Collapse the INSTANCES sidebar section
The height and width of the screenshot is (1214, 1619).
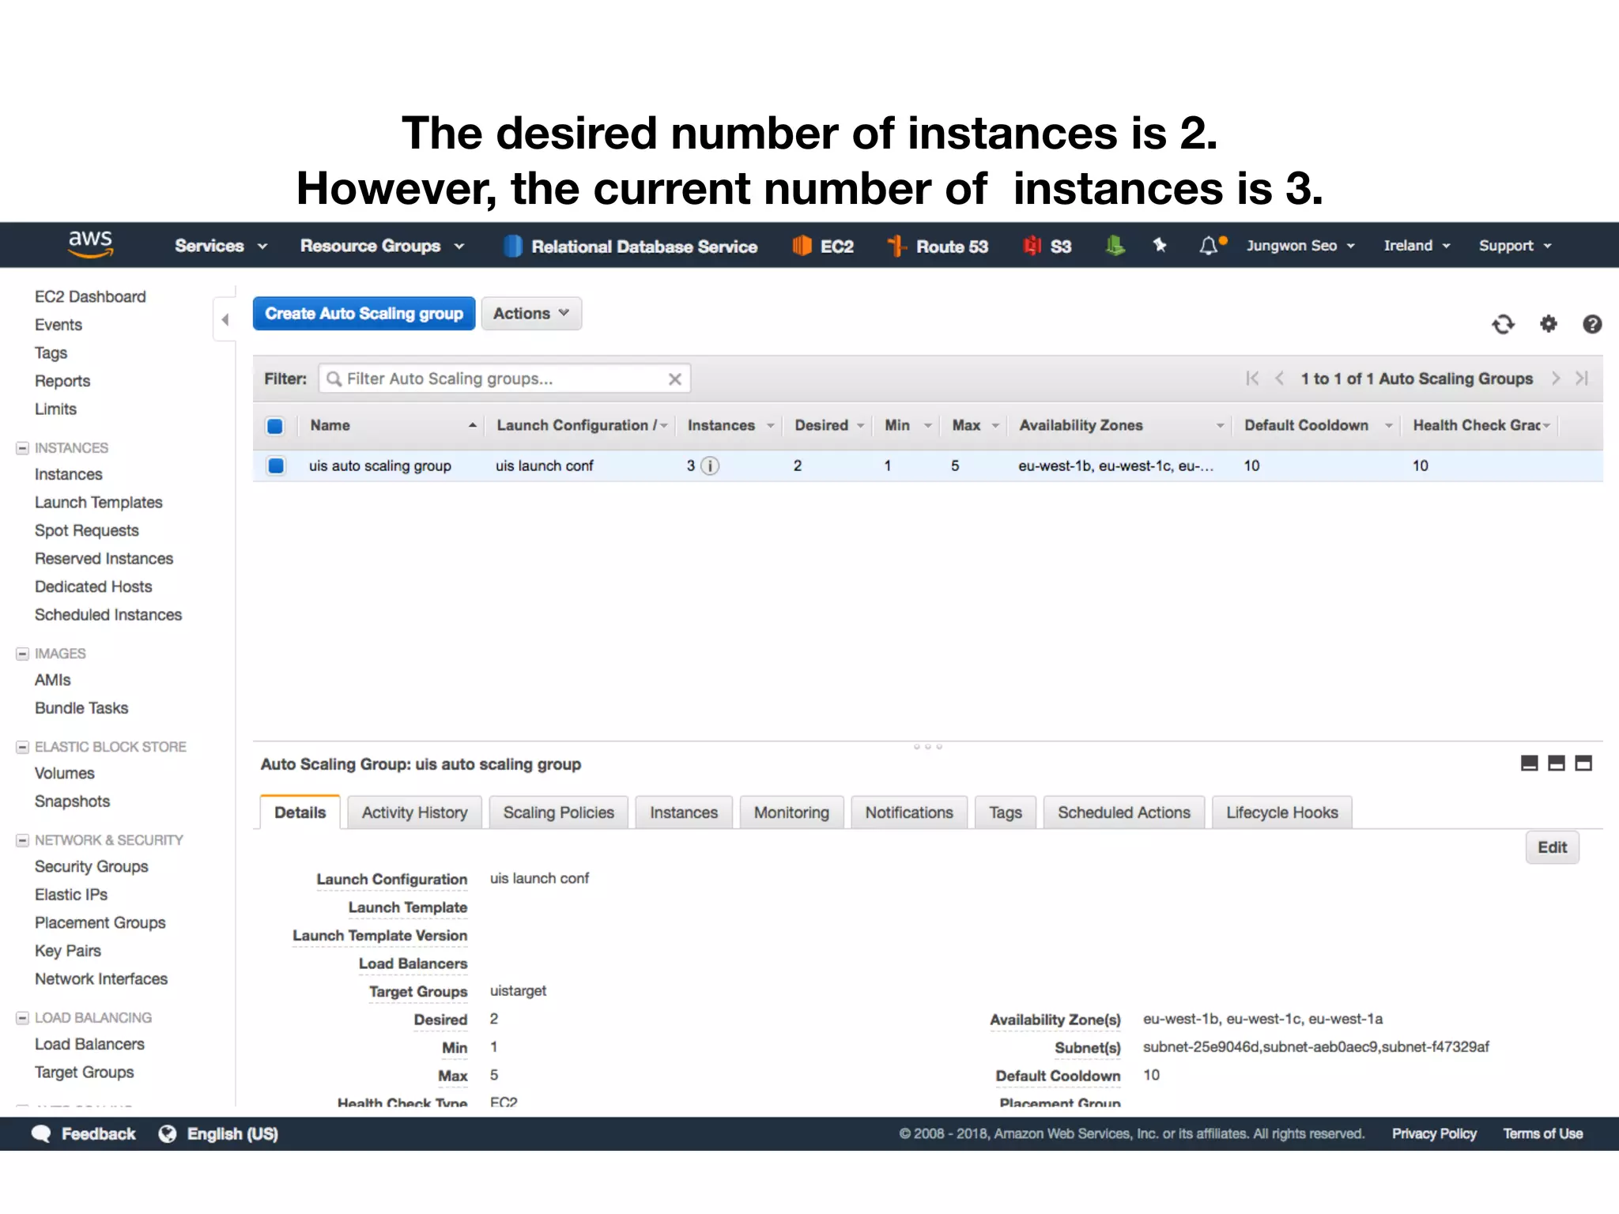[x=22, y=448]
